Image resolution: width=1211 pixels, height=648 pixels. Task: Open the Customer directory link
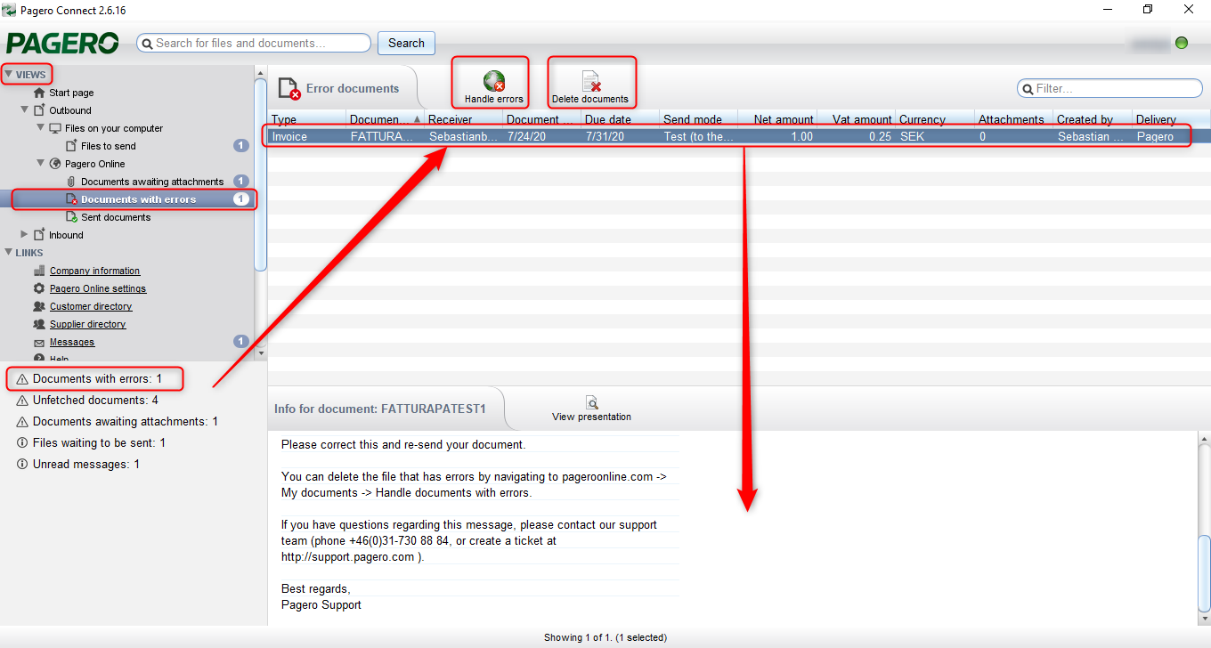tap(91, 306)
